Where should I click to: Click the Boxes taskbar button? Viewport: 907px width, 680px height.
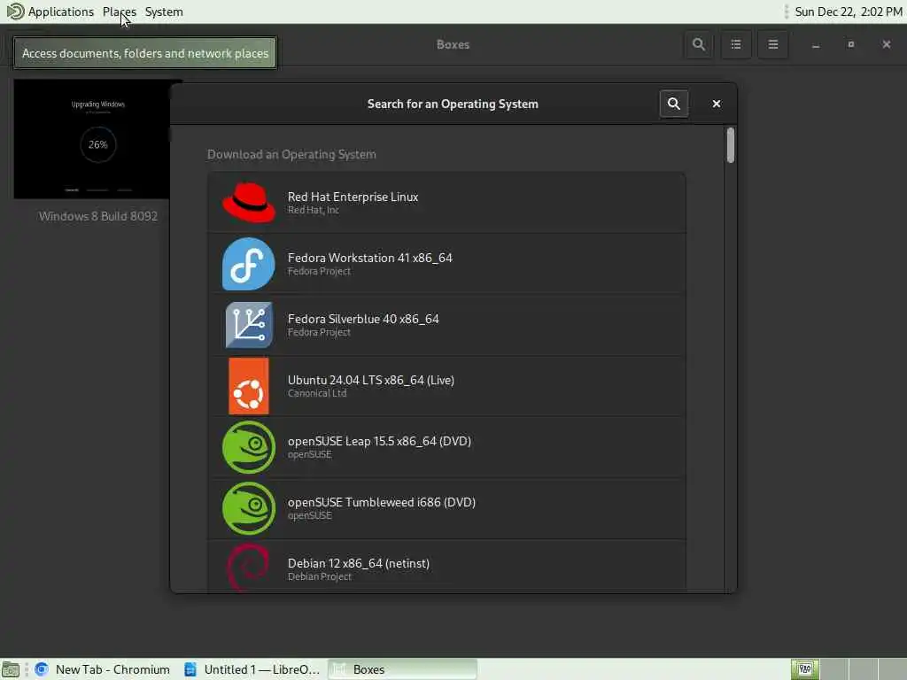click(x=403, y=669)
